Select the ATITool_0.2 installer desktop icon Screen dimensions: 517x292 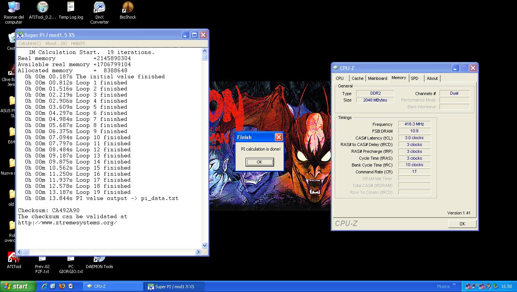42,11
